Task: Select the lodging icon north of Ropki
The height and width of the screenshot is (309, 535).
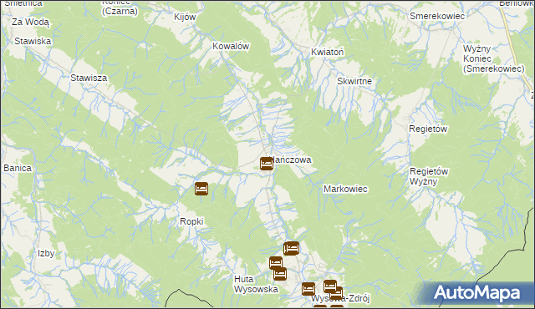Action: point(201,189)
